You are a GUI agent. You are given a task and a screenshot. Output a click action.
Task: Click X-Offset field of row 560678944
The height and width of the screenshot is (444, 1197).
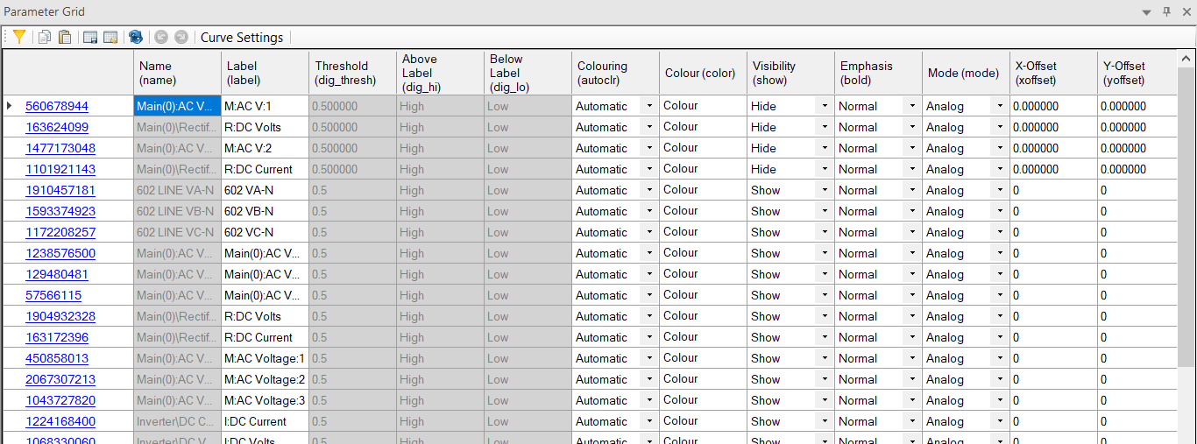(1052, 106)
